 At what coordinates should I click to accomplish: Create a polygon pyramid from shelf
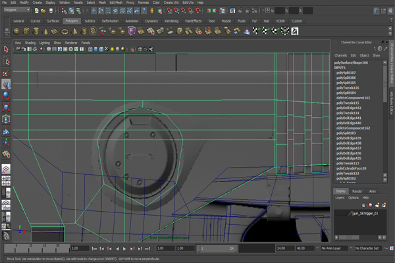[74, 31]
